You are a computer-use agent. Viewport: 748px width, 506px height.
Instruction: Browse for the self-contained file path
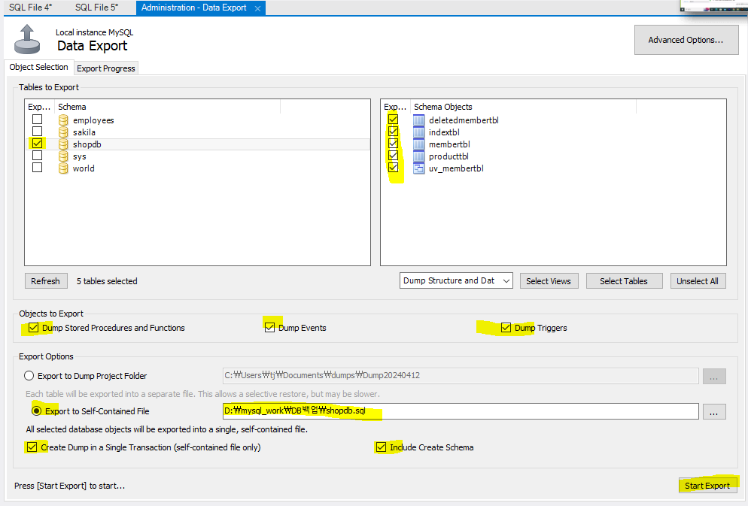point(713,412)
